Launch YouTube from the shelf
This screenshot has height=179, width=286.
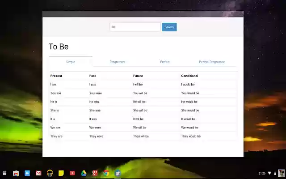click(72, 173)
